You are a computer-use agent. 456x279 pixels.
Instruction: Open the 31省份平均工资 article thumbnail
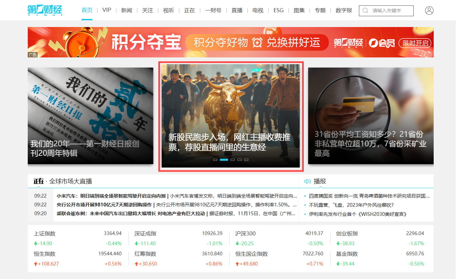(x=370, y=116)
